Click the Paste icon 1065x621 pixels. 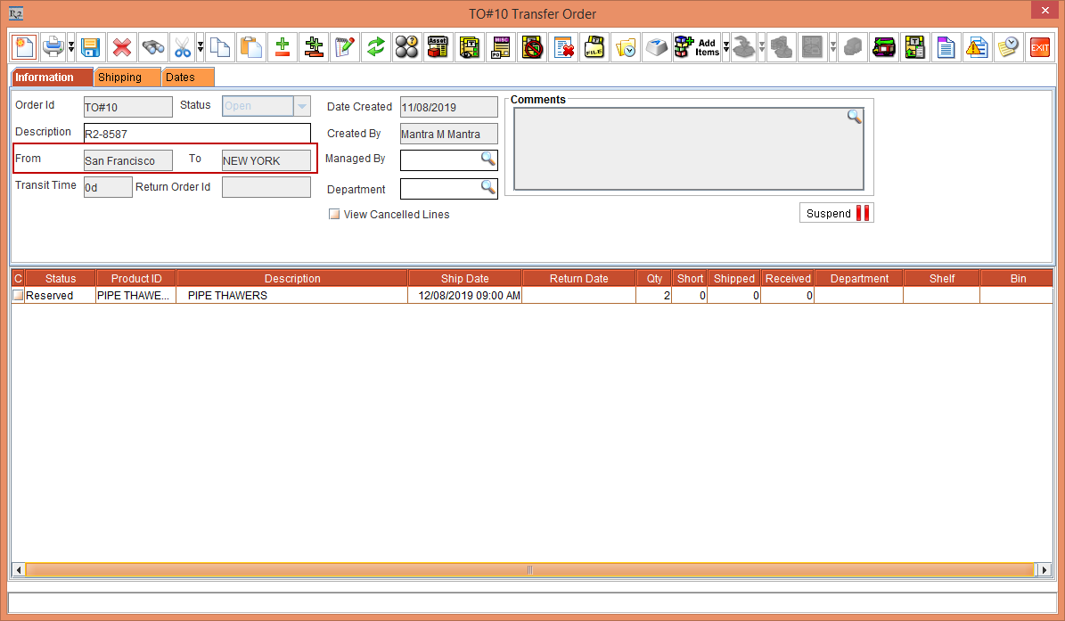click(251, 47)
